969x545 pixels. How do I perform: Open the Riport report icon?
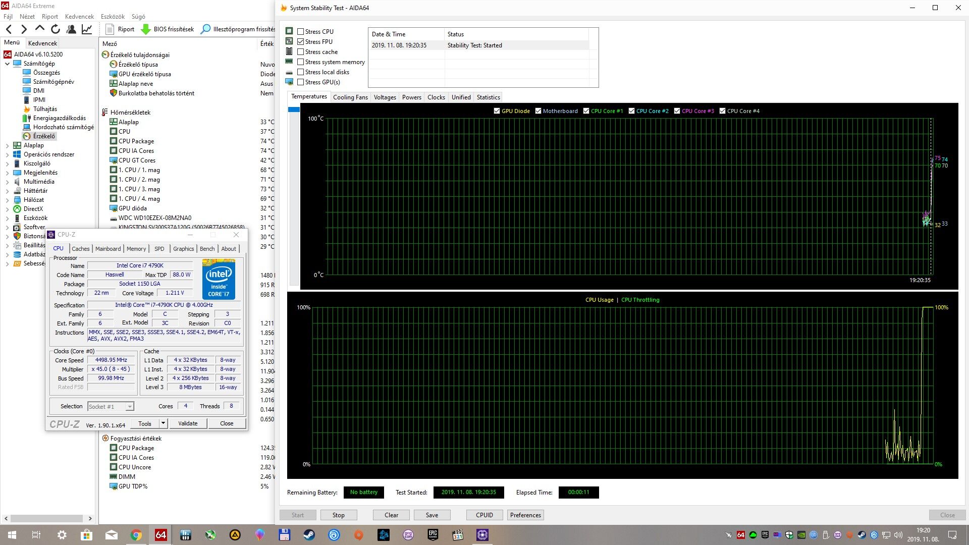coord(110,29)
